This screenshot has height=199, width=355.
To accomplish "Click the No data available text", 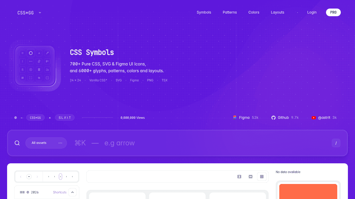I will click(288, 172).
